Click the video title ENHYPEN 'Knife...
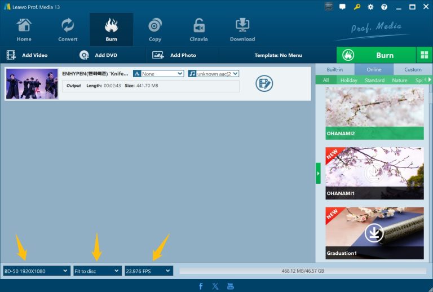Screen dimensions: 433x292 coord(95,74)
